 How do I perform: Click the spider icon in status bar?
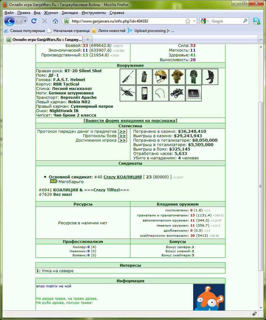(254, 314)
